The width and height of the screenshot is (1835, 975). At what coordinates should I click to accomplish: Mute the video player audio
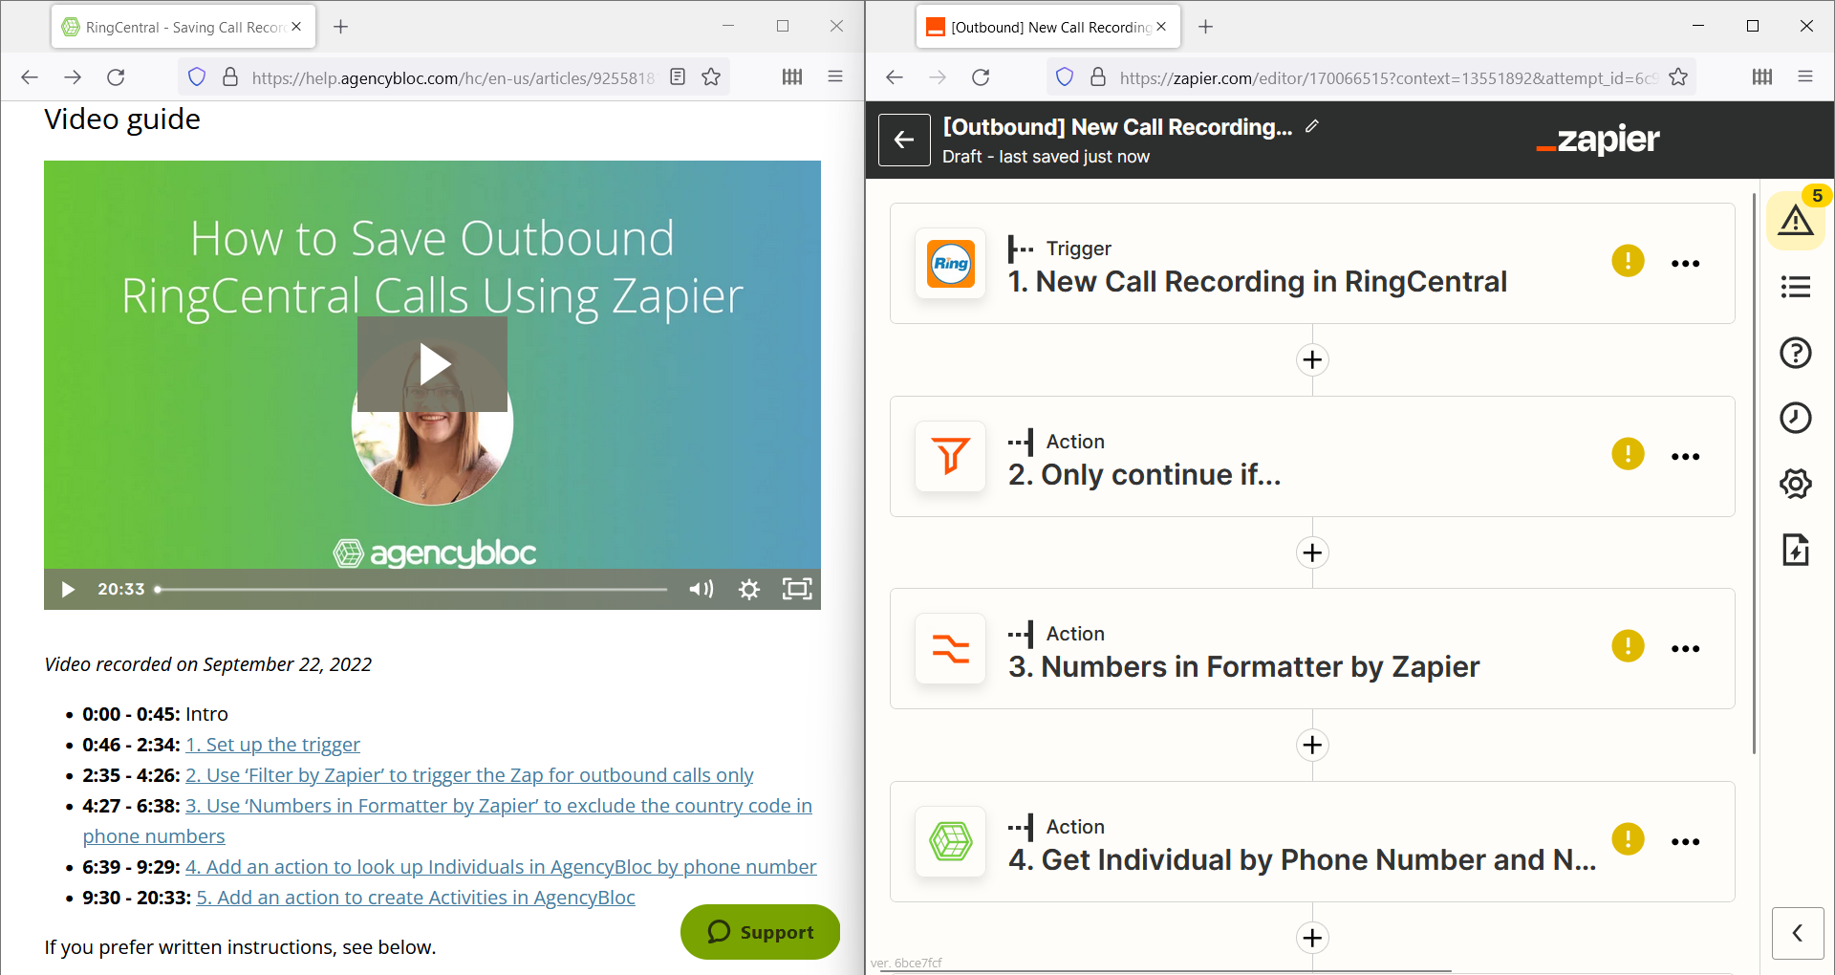pyautogui.click(x=702, y=589)
